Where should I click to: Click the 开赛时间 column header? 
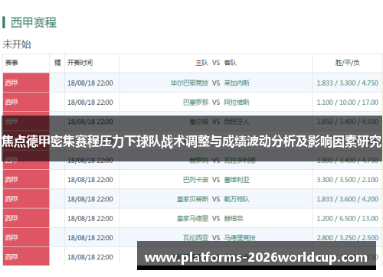[x=80, y=63]
